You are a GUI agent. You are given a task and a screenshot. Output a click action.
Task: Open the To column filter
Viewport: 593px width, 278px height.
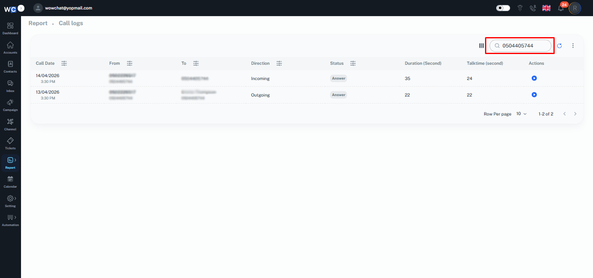coord(196,63)
